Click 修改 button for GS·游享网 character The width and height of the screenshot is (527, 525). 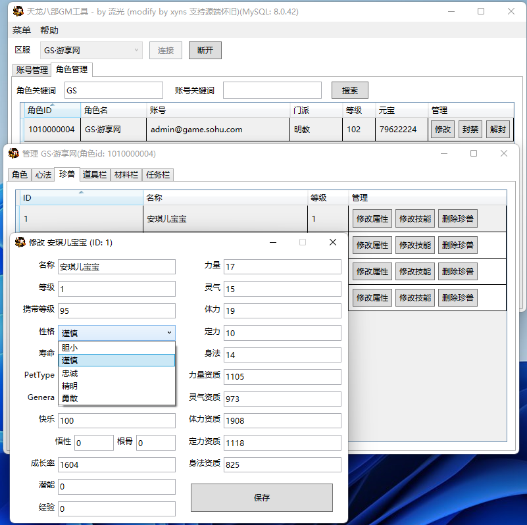tap(442, 130)
